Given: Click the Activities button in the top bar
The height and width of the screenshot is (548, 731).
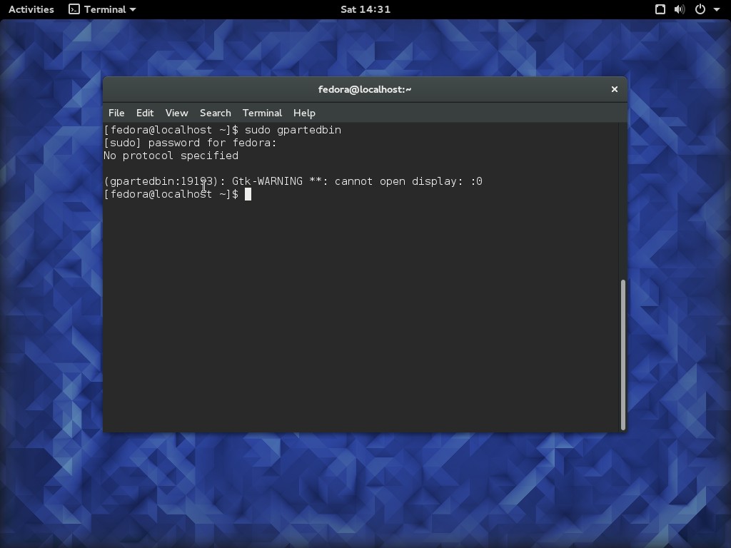Looking at the screenshot, I should point(31,9).
